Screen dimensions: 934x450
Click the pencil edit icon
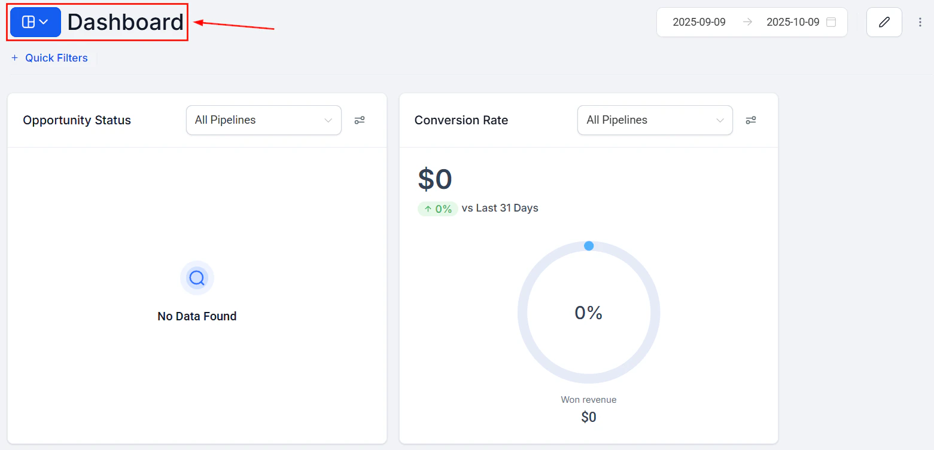[884, 22]
